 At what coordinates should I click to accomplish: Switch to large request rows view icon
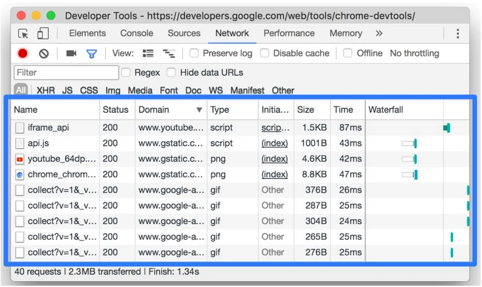tap(148, 54)
